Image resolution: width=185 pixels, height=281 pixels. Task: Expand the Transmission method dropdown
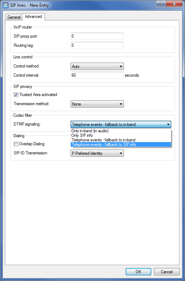click(97, 104)
